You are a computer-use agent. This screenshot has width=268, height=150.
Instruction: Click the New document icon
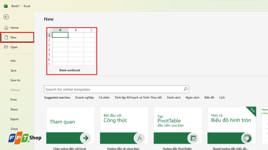coord(6,37)
